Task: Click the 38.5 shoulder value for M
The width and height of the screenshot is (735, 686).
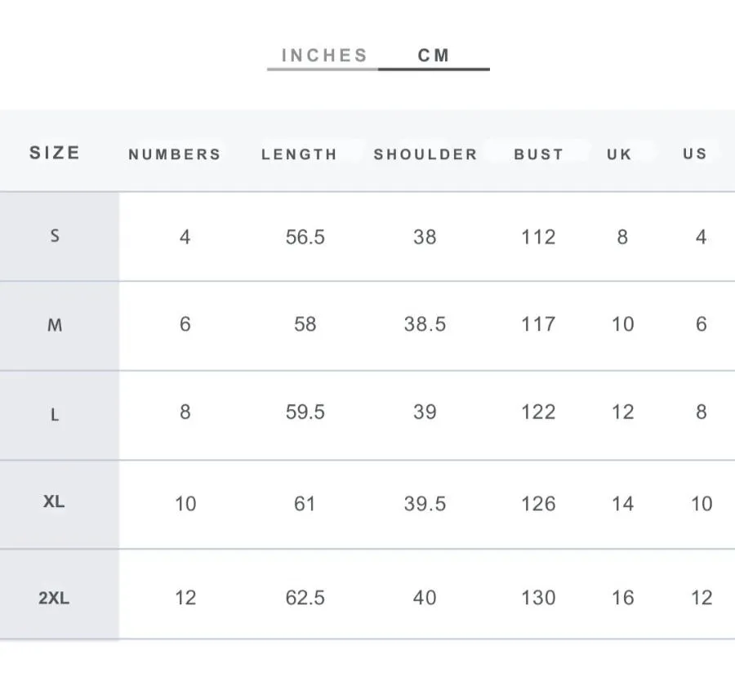Action: pyautogui.click(x=425, y=324)
